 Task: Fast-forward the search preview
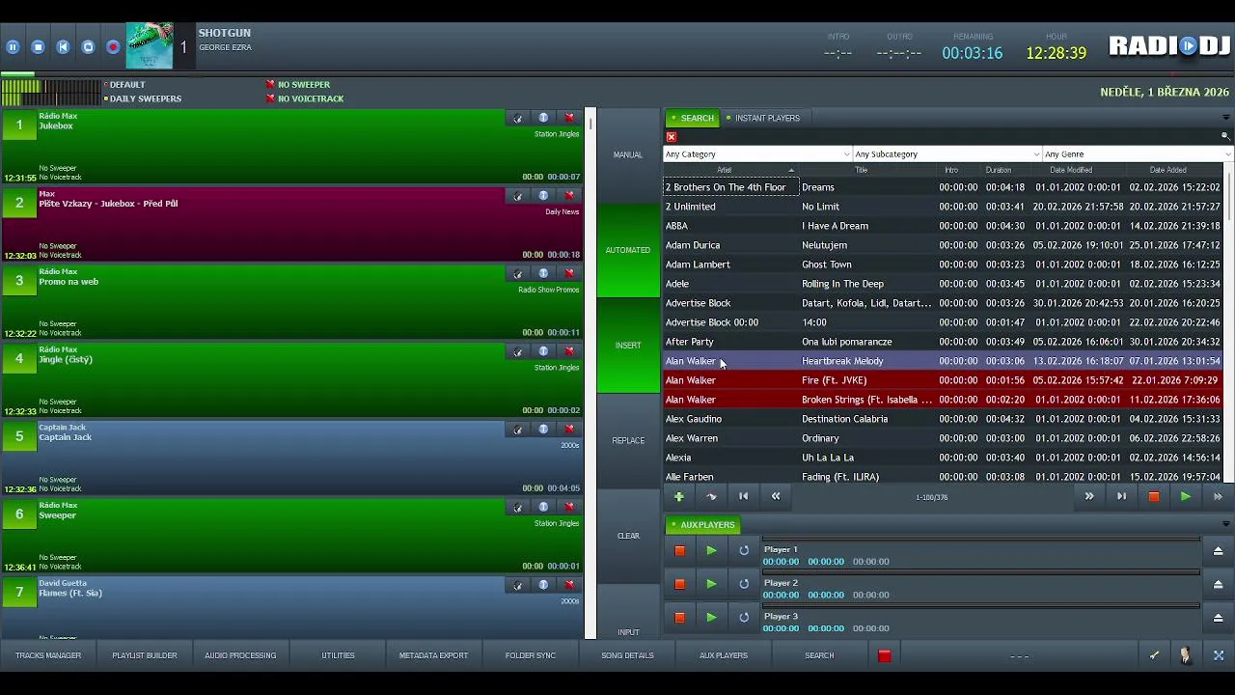1218,497
